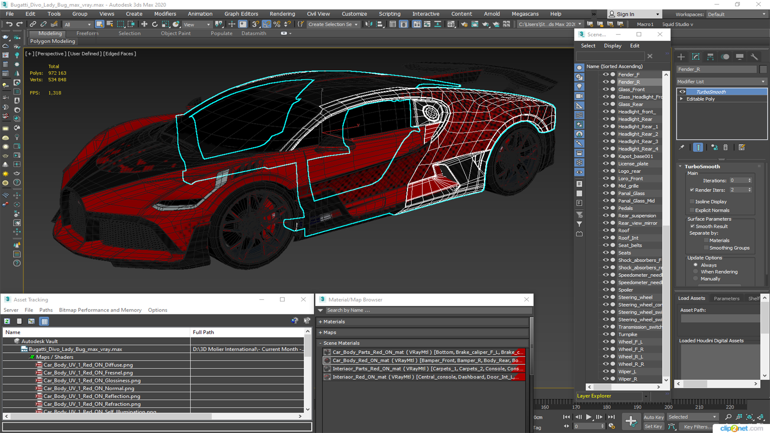The width and height of the screenshot is (770, 433).
Task: Click Pin Stack icon under modifier list
Action: click(x=681, y=148)
